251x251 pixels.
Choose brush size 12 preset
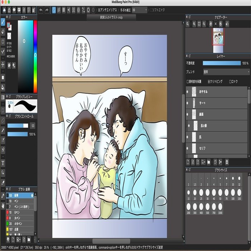[239, 180]
